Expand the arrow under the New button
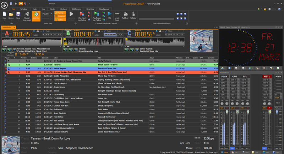Image resolution: width=284 pixels, height=154 pixels. pyautogui.click(x=4, y=20)
